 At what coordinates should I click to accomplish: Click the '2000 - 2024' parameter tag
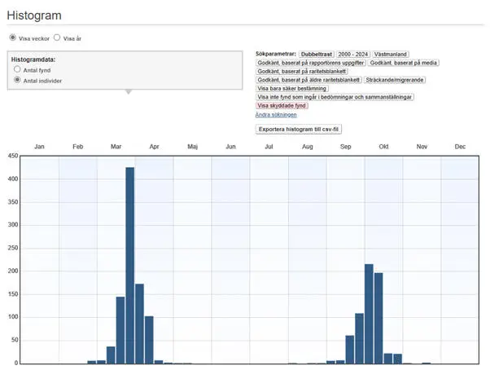pyautogui.click(x=353, y=54)
